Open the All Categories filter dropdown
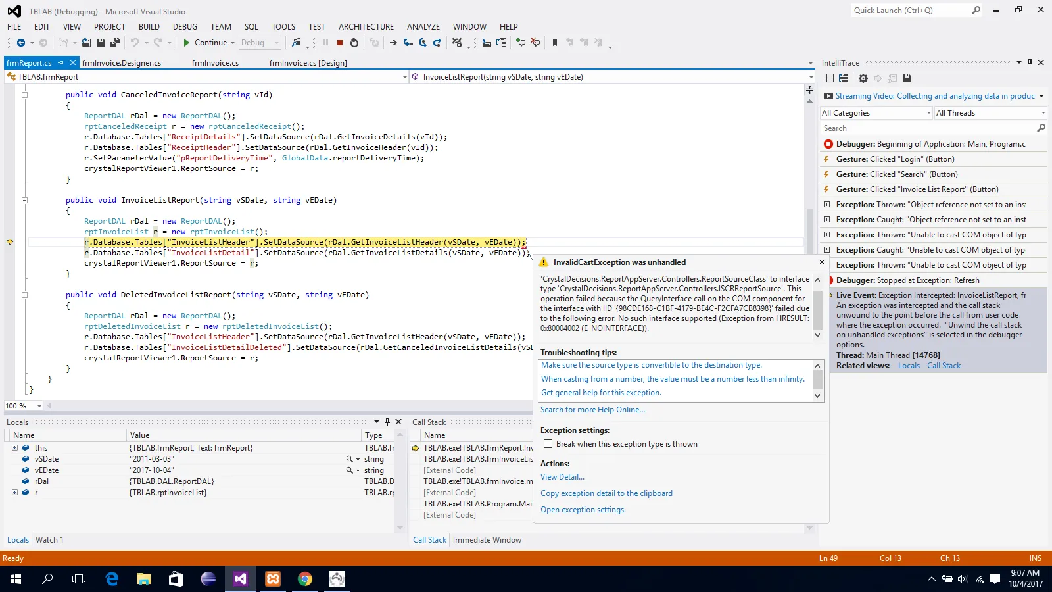The height and width of the screenshot is (592, 1052). 876,113
